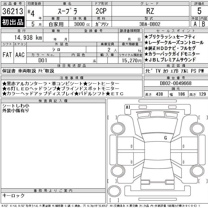This screenshot has width=208, height=209.
Task: Select the 初出品 black badge
Action: click(x=13, y=22)
